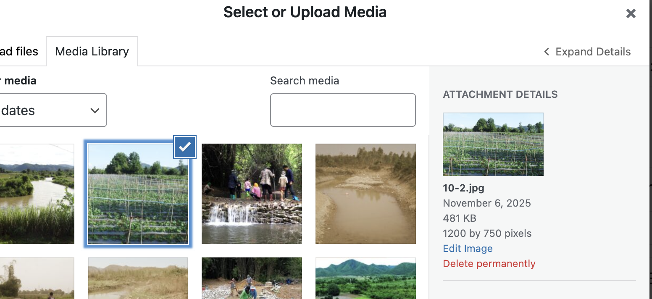Select the hazy bamboo field thumbnail
Screen dimensions: 652x299
(x=37, y=278)
